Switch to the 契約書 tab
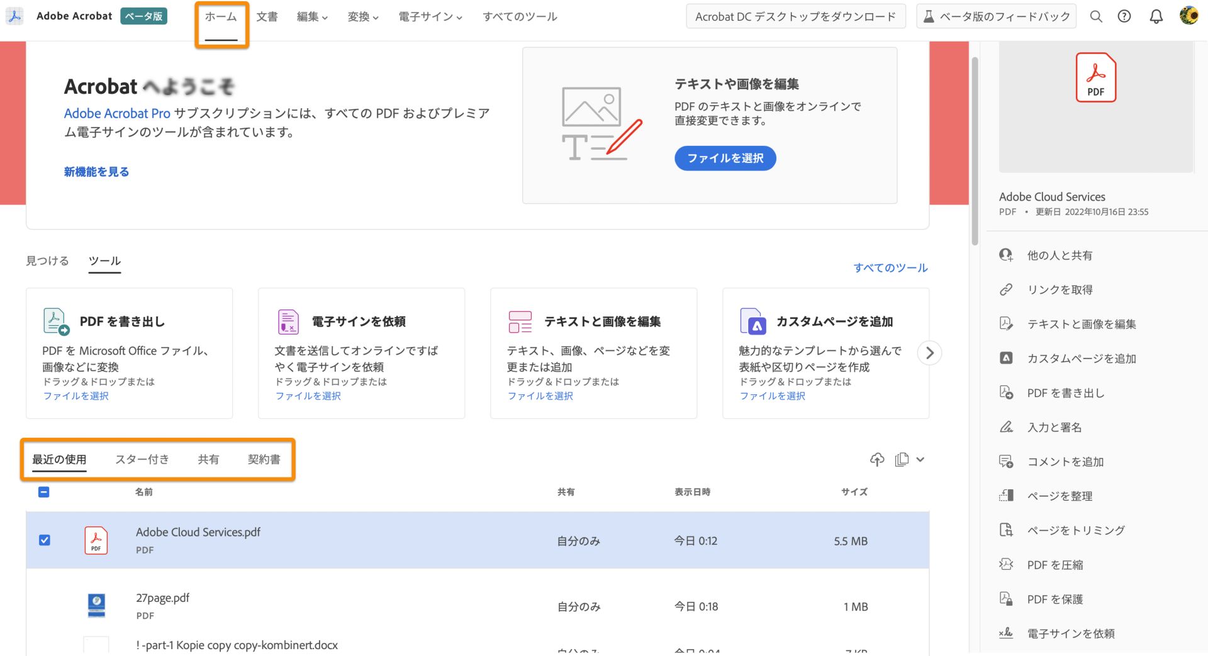 coord(264,459)
